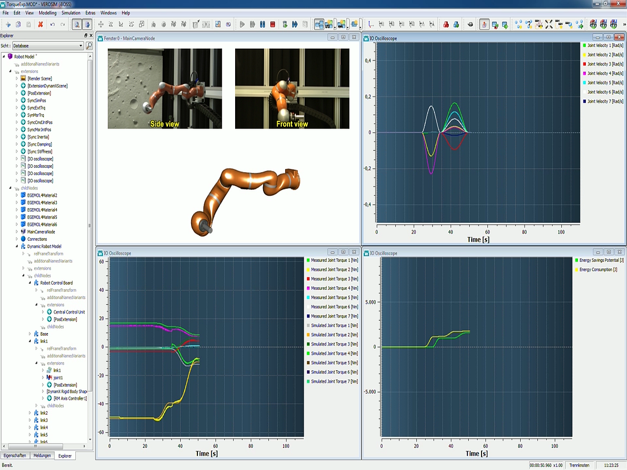Select the SyncExtTrq tree item
Image resolution: width=627 pixels, height=470 pixels.
36,108
